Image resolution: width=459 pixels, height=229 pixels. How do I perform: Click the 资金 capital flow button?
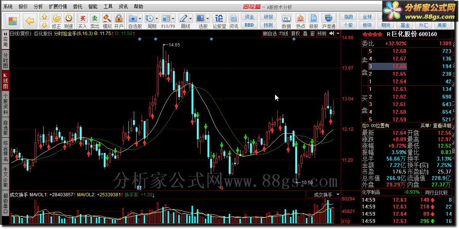pyautogui.click(x=249, y=17)
